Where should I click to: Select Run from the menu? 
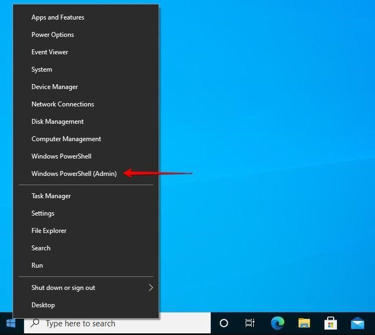click(x=37, y=266)
